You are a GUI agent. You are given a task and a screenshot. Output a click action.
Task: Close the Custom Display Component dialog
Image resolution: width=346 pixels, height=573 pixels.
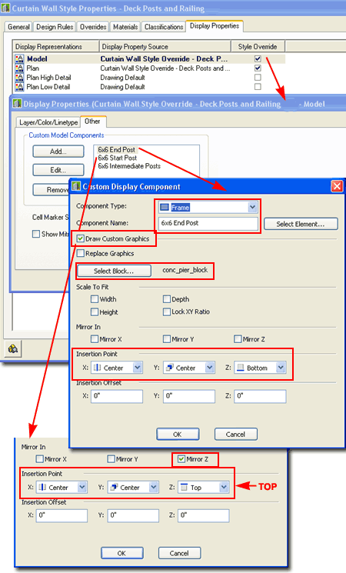pos(337,186)
